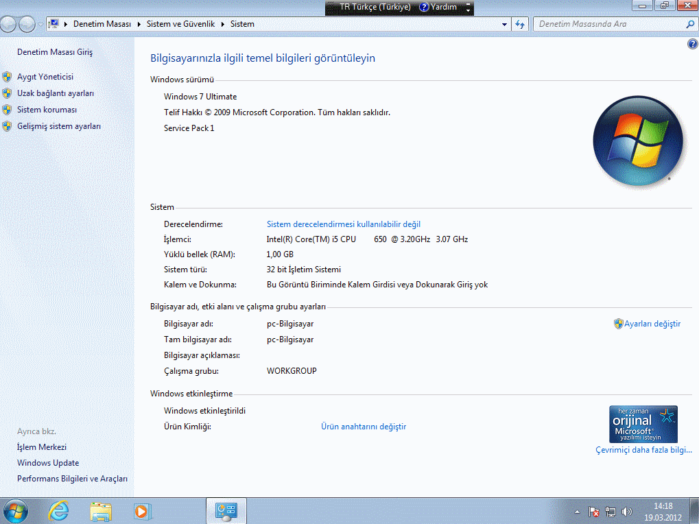
Task: Focus the Denetim Masasında Ara search box
Action: pos(610,24)
